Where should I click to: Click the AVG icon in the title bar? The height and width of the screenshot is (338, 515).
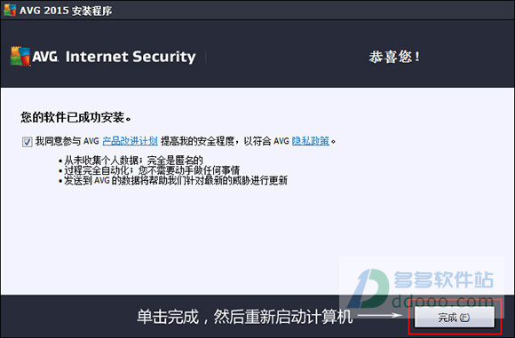(10, 10)
